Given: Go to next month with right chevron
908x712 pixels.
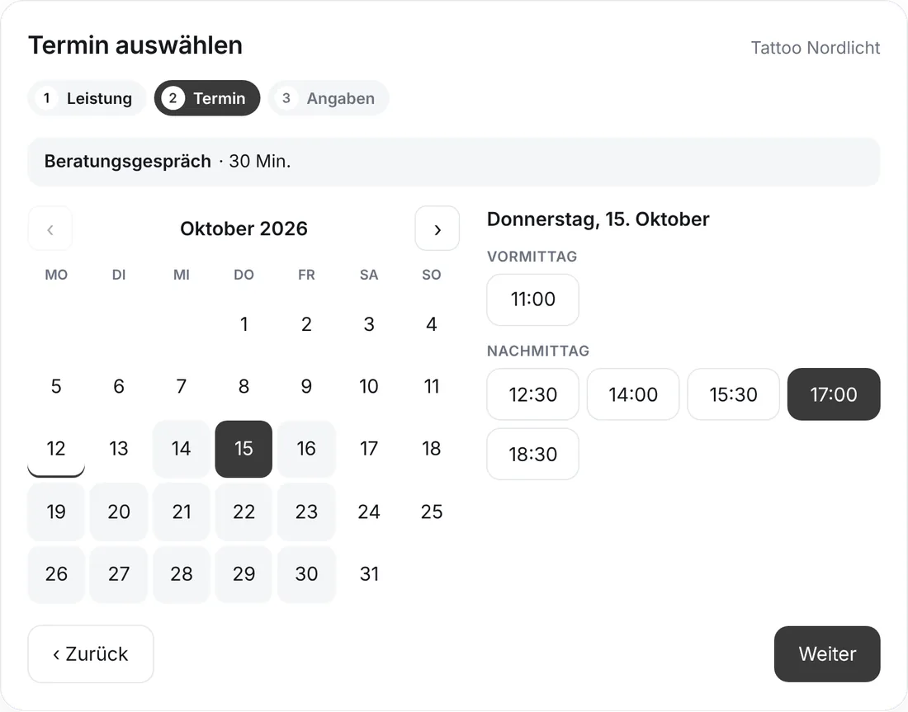Looking at the screenshot, I should pos(437,229).
